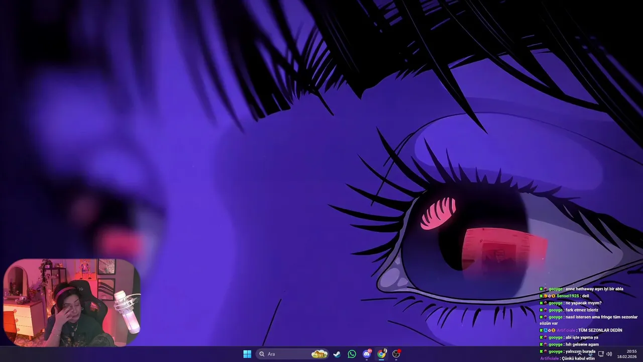This screenshot has height=362, width=643.
Task: Switch to Google Chrome in the taskbar
Action: [381, 354]
